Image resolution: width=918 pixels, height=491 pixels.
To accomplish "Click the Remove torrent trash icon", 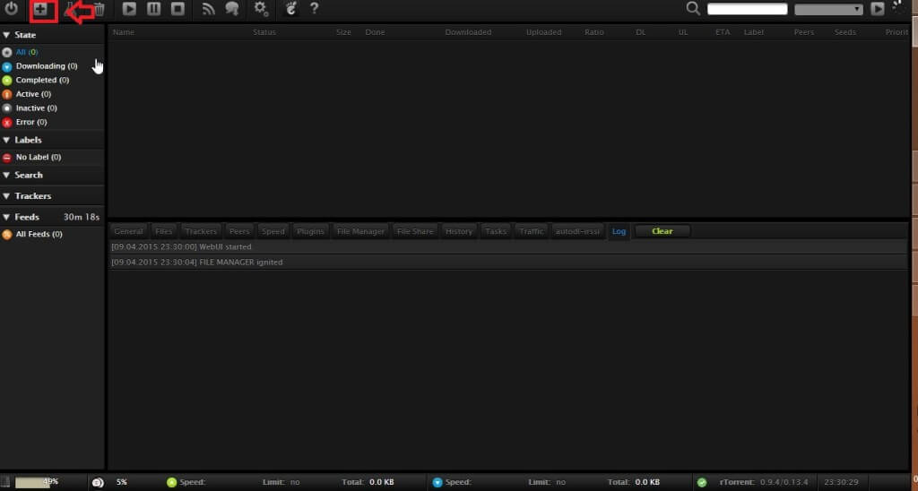I will (x=100, y=10).
